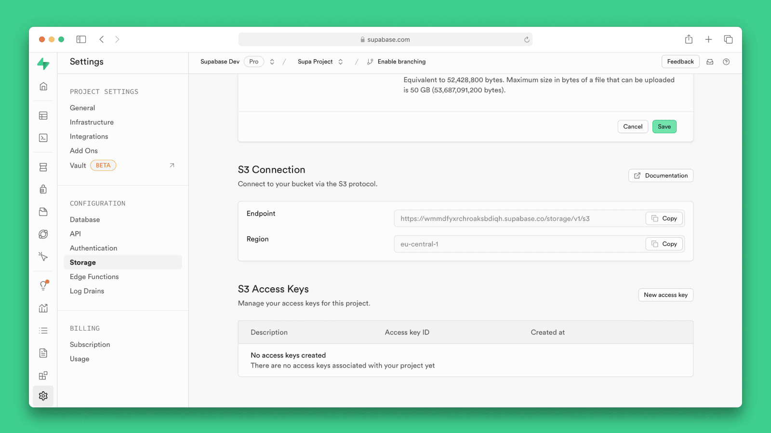Select Storage configuration item
Screen dimensions: 771x433
pos(123,262)
